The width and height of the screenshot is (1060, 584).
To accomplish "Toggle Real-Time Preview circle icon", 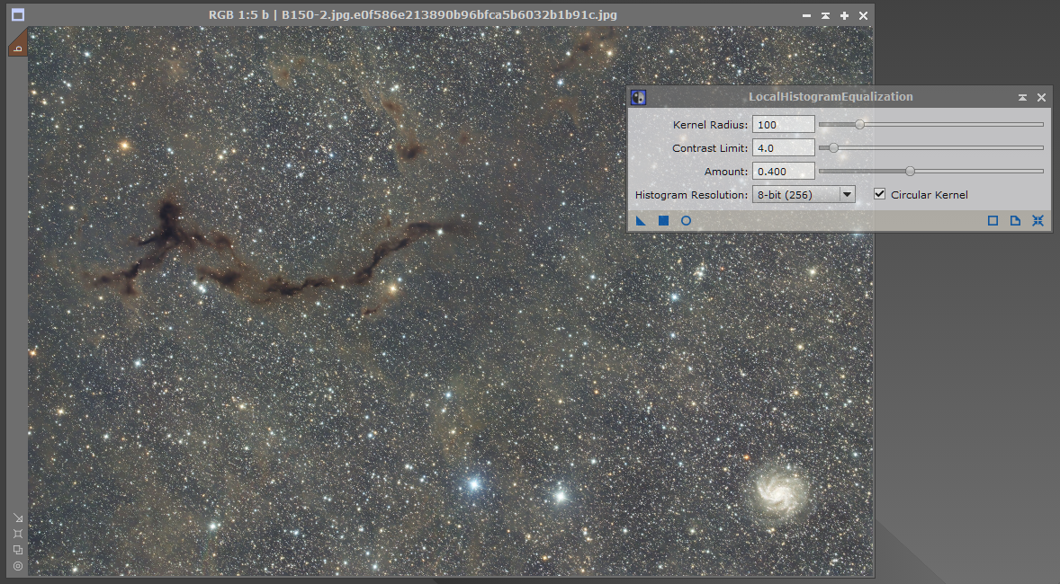I will 686,221.
